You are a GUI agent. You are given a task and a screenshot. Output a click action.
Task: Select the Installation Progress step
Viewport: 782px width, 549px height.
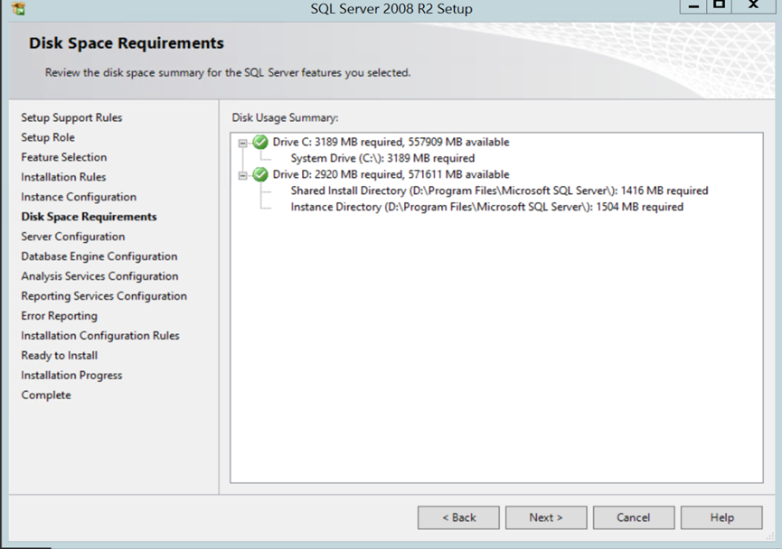[x=71, y=375]
